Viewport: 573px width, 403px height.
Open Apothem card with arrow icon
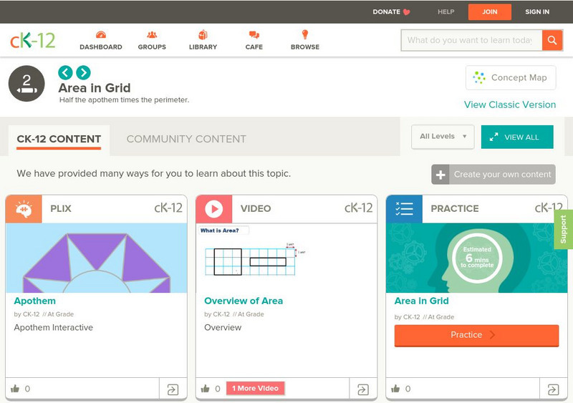[173, 389]
